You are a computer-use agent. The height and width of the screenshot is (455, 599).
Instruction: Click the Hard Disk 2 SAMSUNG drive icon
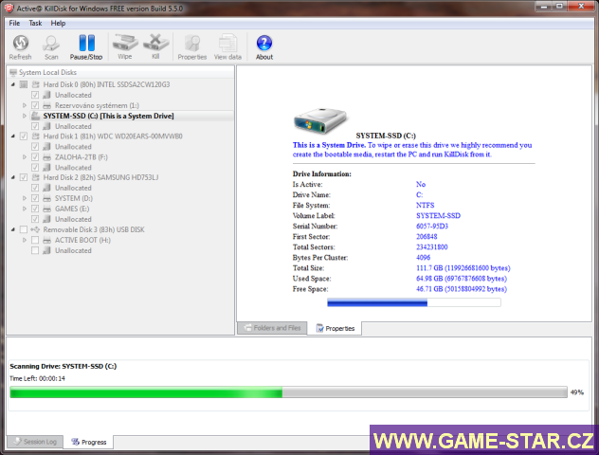click(36, 177)
